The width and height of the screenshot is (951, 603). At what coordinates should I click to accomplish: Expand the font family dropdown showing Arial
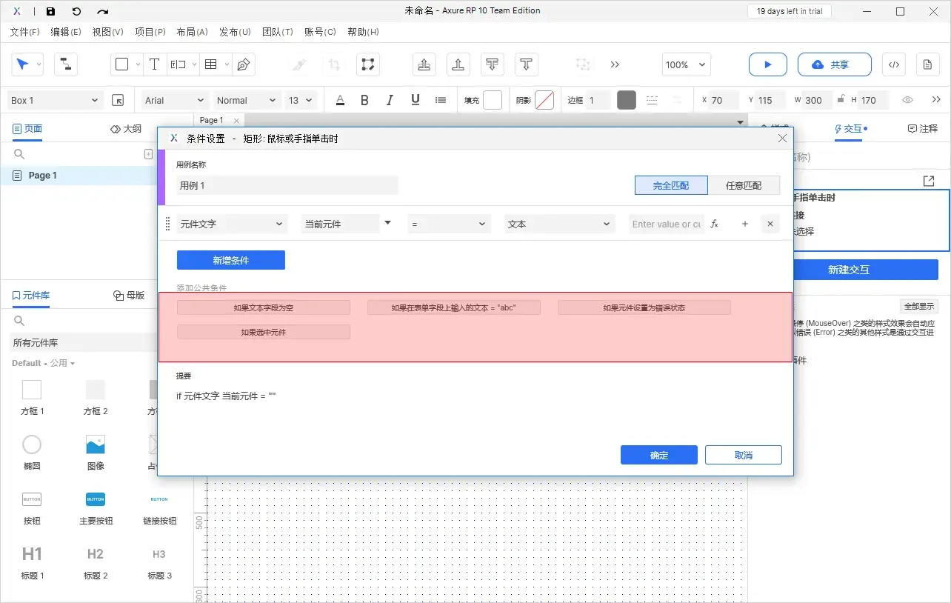[173, 100]
